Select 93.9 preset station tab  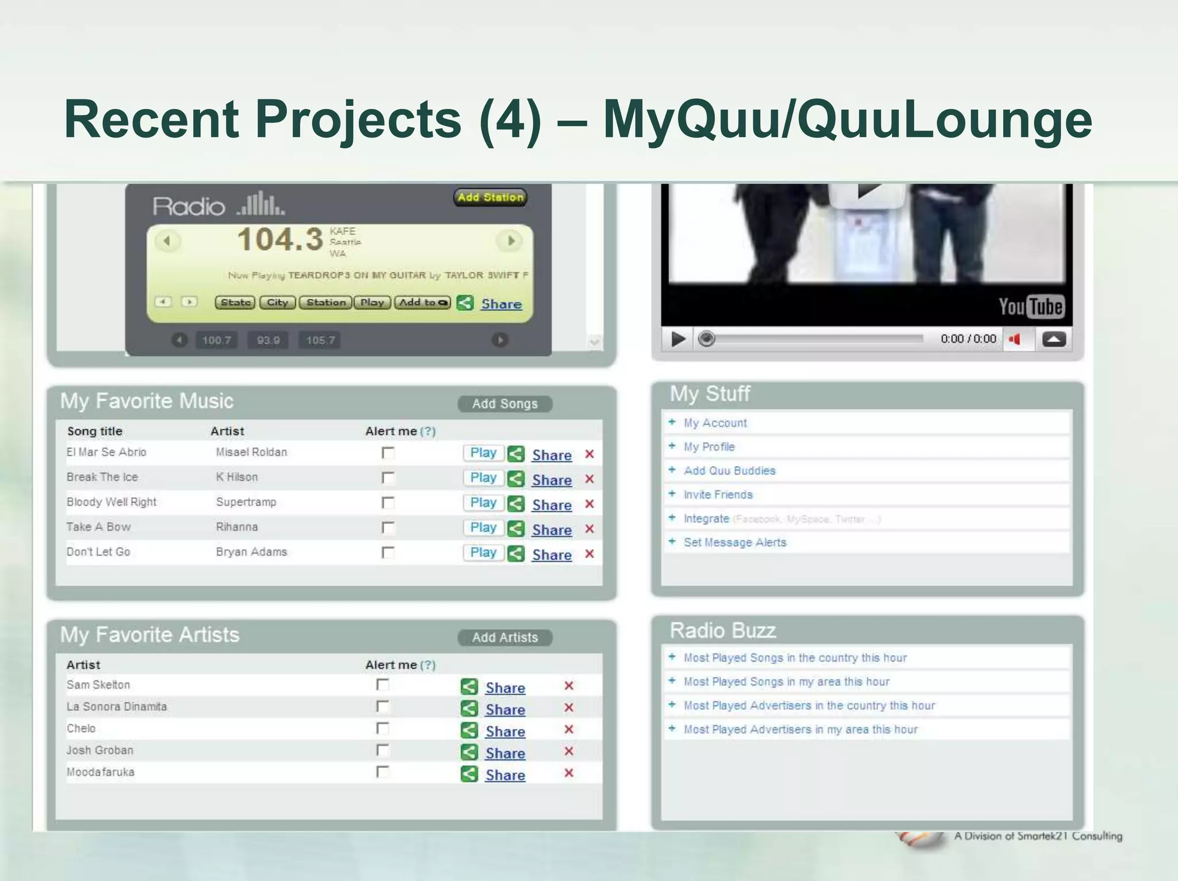[x=269, y=340]
